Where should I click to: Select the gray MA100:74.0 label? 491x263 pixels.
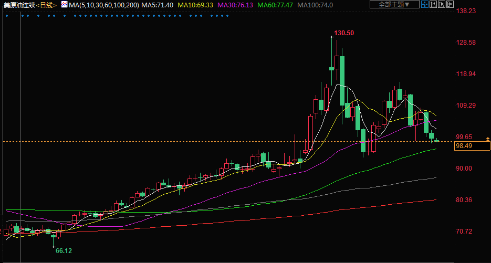[x=315, y=4]
